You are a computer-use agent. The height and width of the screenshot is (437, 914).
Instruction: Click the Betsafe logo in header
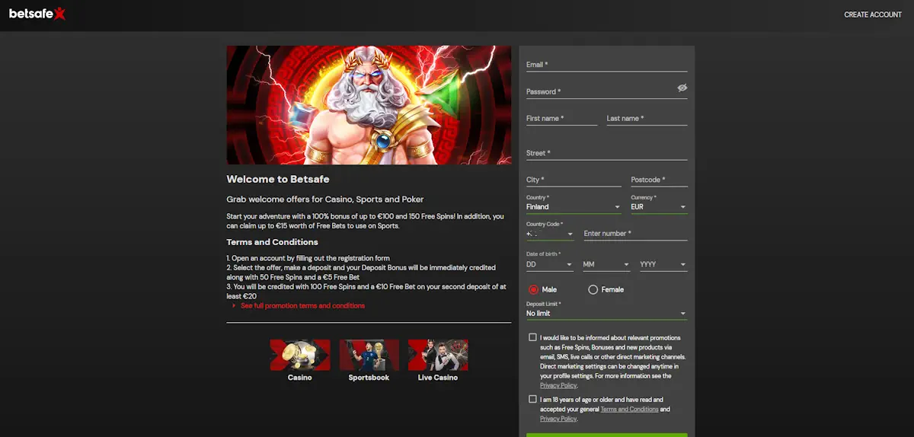(x=37, y=14)
